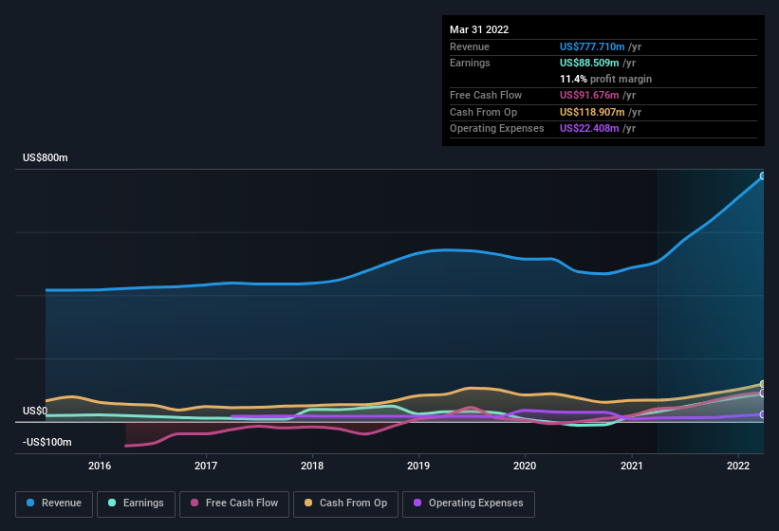This screenshot has width=779, height=531.
Task: Toggle the Free Cash Flow legend button
Action: pyautogui.click(x=234, y=504)
